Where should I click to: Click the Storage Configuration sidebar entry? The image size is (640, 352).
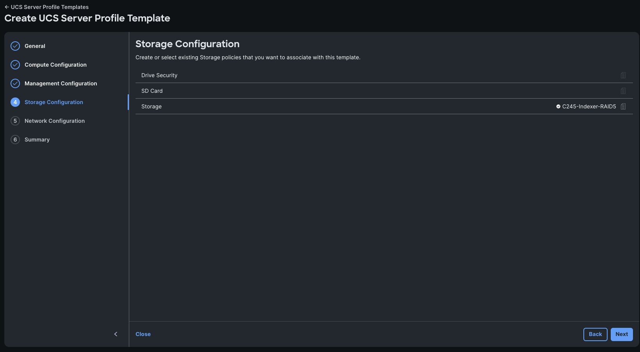tap(53, 102)
